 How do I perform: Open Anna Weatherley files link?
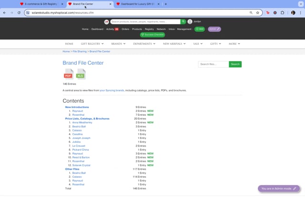tap(82, 122)
